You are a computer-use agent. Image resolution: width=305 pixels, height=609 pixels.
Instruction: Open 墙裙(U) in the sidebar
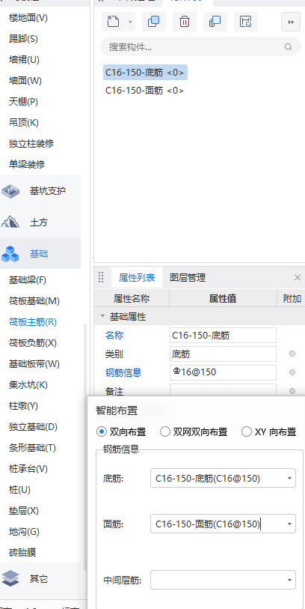pyautogui.click(x=24, y=60)
